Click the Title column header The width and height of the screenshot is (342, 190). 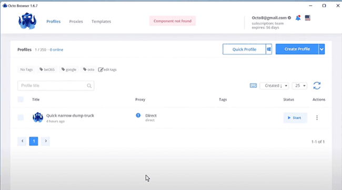pyautogui.click(x=36, y=100)
